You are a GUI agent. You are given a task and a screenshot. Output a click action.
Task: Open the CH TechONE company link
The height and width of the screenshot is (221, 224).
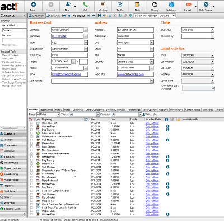pos(59,36)
